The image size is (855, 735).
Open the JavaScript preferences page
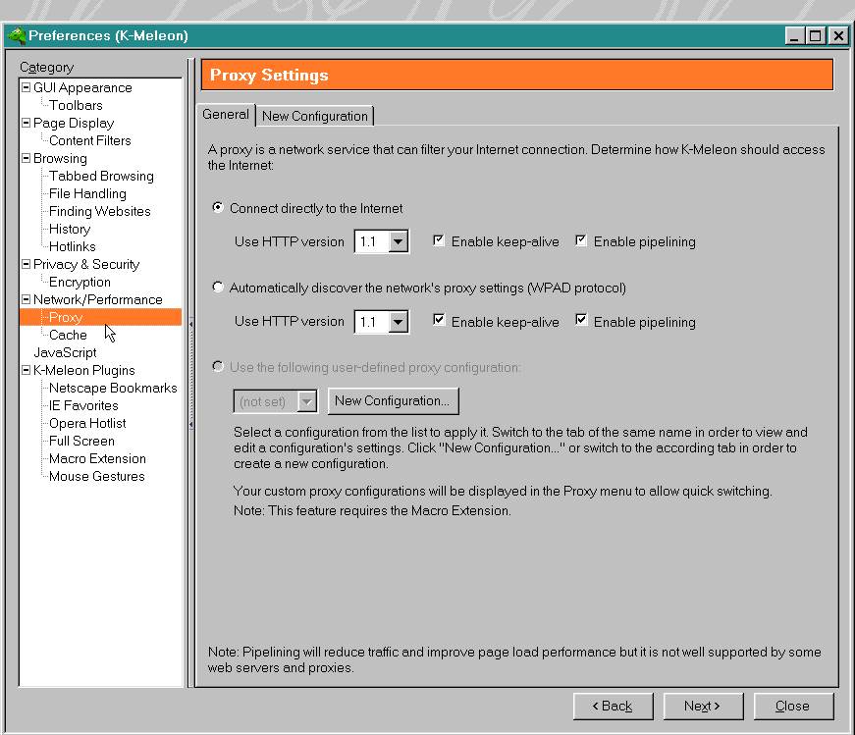(x=65, y=353)
